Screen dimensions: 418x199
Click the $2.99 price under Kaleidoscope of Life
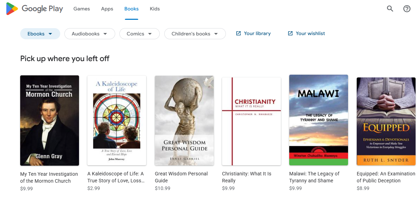pos(94,188)
